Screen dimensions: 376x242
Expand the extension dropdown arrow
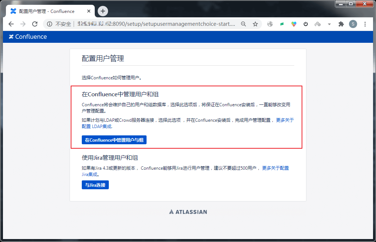pyautogui.click(x=329, y=24)
